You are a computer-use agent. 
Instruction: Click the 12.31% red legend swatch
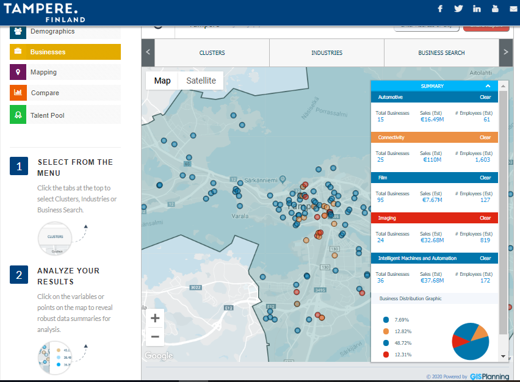tap(386, 355)
